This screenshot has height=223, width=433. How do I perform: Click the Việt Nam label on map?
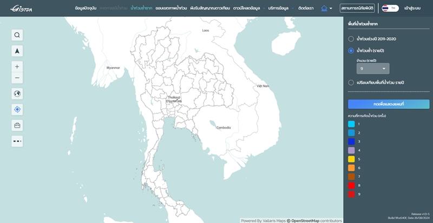(263, 86)
